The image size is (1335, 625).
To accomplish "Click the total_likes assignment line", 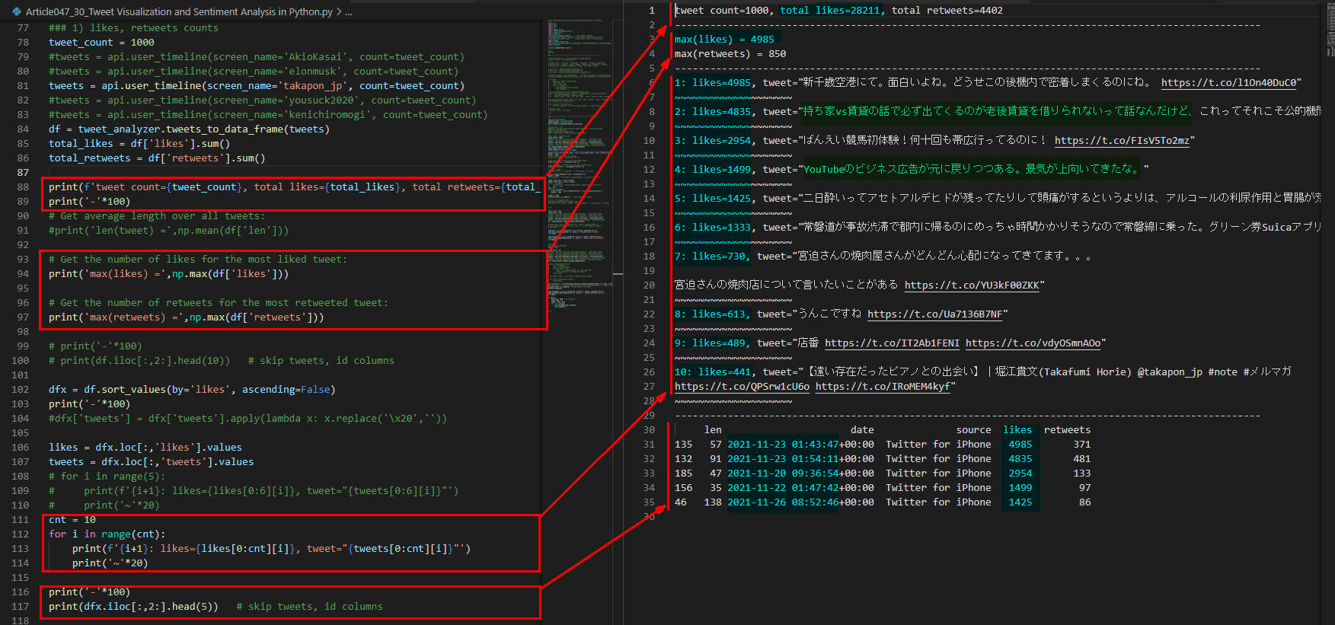I will point(139,144).
